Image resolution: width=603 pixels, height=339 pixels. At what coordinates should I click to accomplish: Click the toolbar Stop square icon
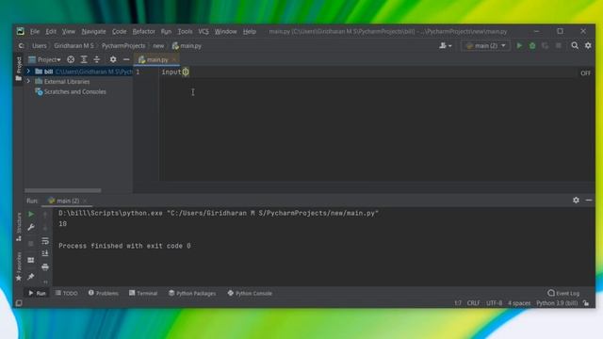click(559, 46)
